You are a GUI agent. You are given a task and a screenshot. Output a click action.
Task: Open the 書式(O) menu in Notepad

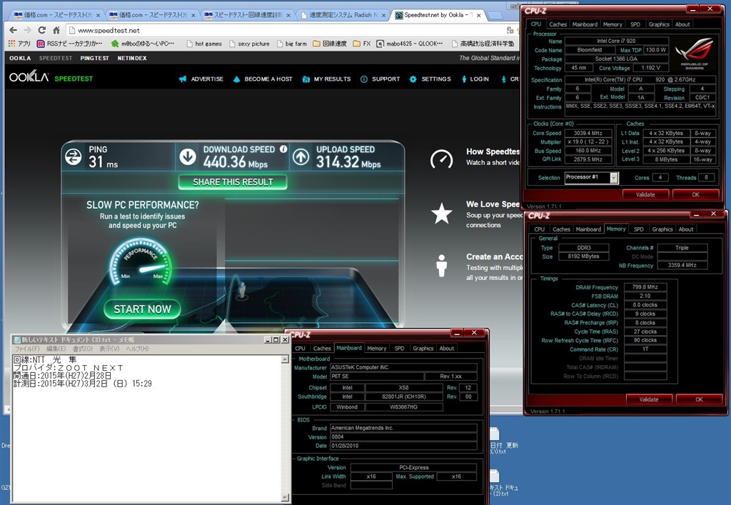coord(83,349)
